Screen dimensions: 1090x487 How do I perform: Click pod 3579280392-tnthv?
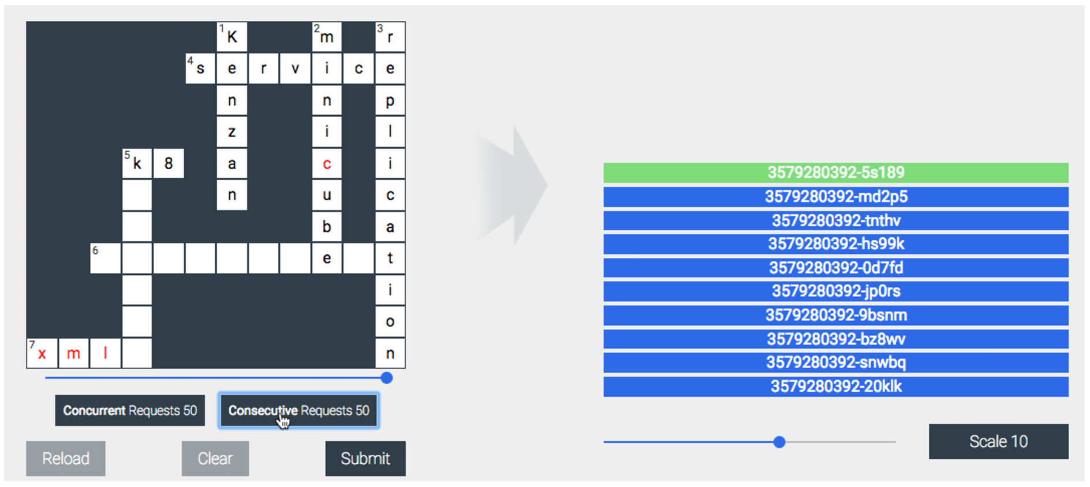click(x=835, y=220)
